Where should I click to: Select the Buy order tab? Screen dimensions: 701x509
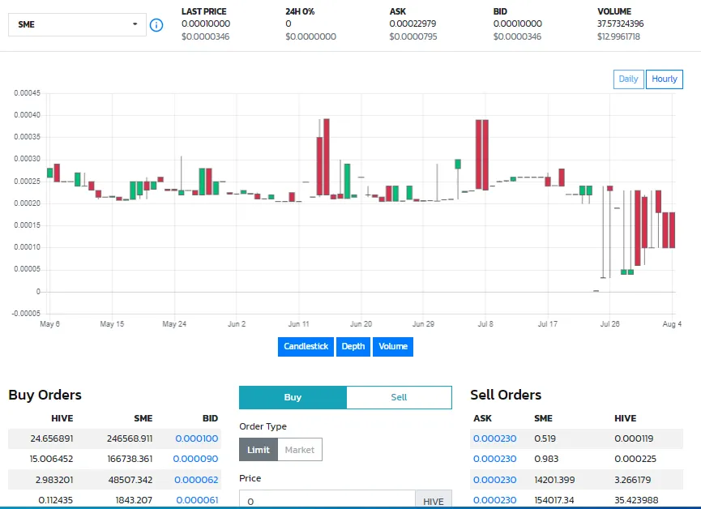pos(293,397)
